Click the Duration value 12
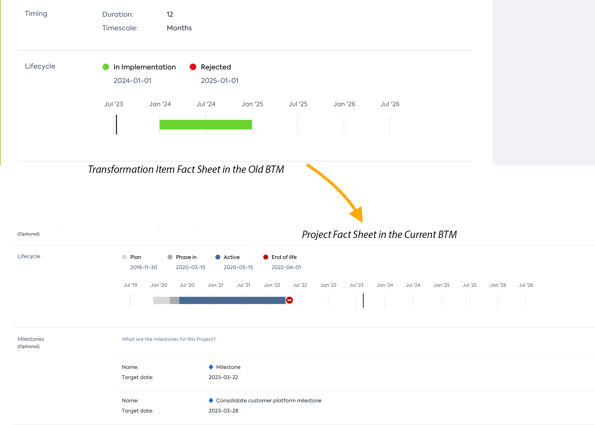Viewport: 595px width, 425px height. pos(170,14)
